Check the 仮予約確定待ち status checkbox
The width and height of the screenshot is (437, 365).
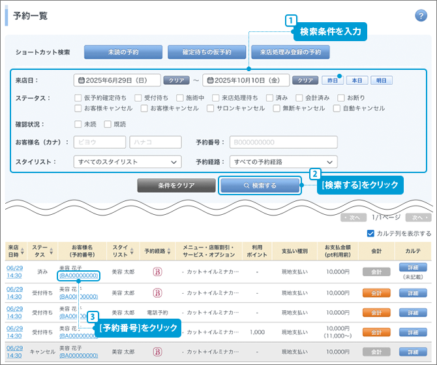tap(79, 97)
